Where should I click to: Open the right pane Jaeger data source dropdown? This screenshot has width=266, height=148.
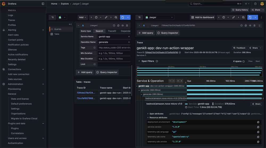tap(159, 17)
